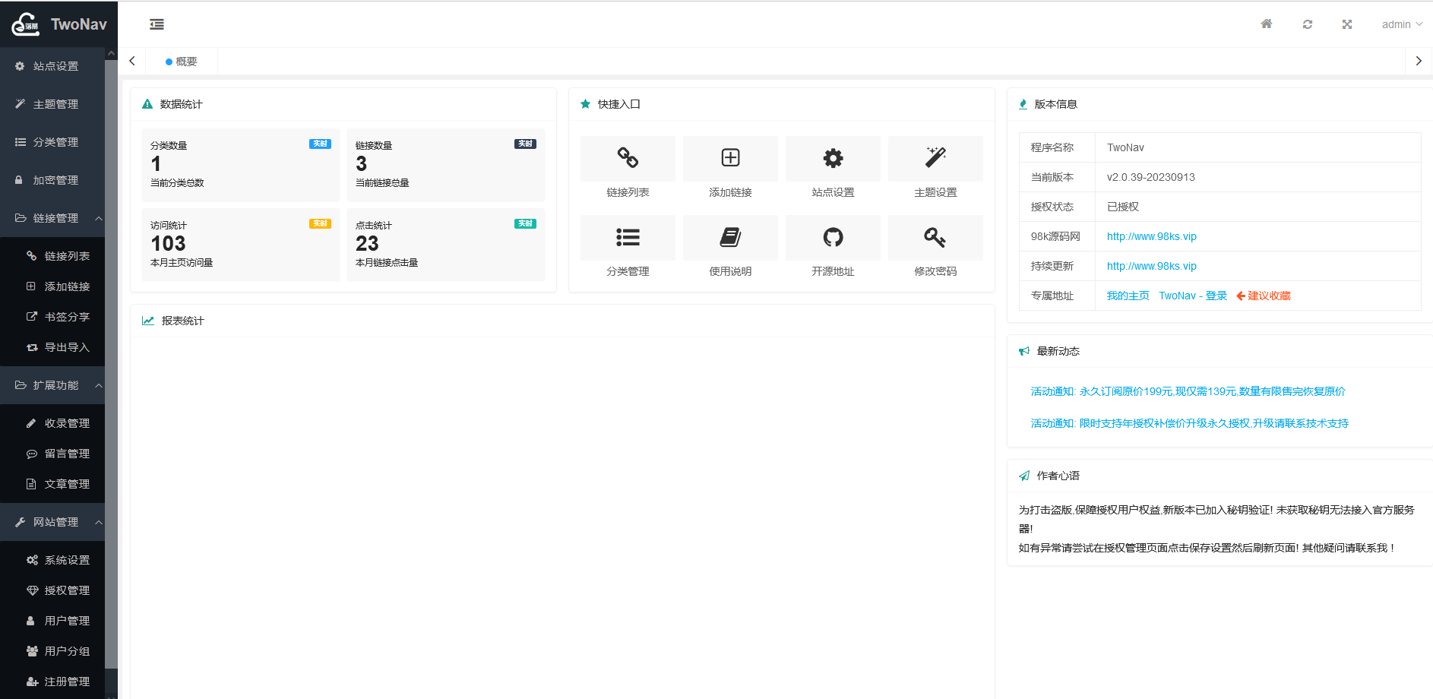Image resolution: width=1433 pixels, height=699 pixels.
Task: Click the 使用说明 book icon
Action: click(x=730, y=237)
